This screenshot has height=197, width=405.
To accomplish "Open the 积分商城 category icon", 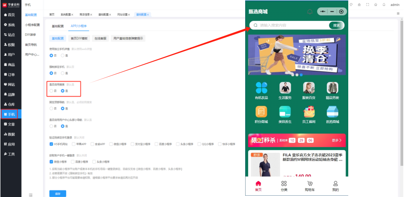I will click(x=261, y=112).
